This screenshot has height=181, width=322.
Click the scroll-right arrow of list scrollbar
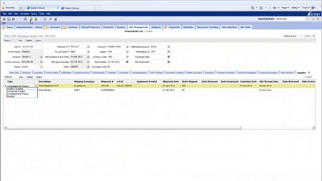(313, 127)
